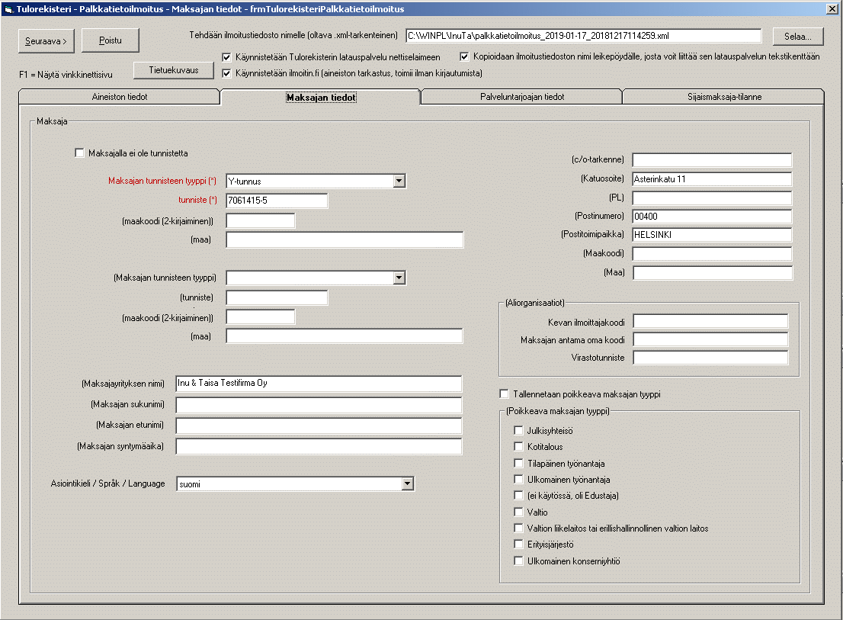This screenshot has height=620, width=843.
Task: Open the Palveluntarjoajan tiedot tab
Action: [x=521, y=97]
